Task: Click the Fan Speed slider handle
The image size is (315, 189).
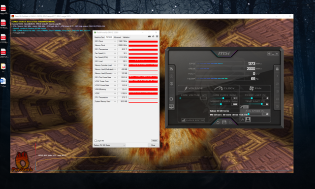Action: (249, 114)
